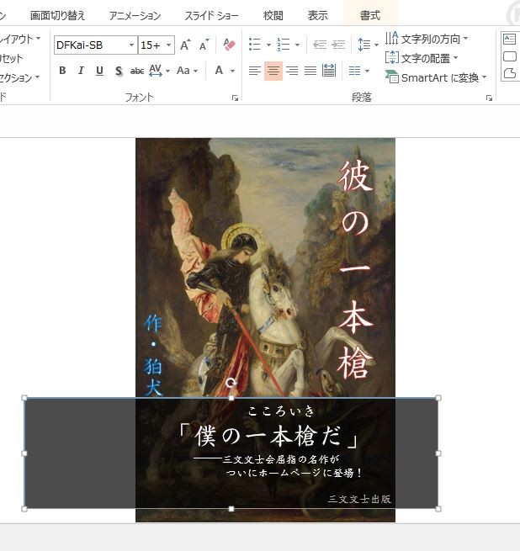
Task: Toggle underline formatting
Action: pos(99,71)
